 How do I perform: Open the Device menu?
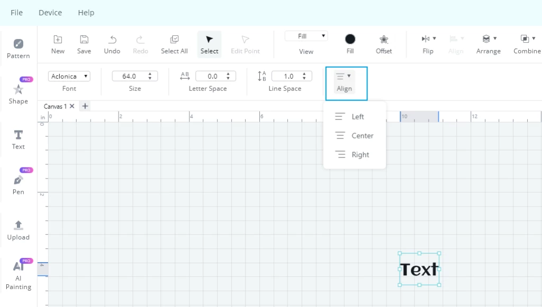point(50,13)
